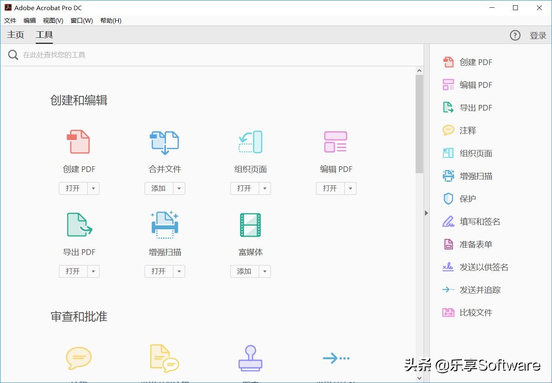Open the 视图(V) menu
This screenshot has height=383, width=552.
52,20
